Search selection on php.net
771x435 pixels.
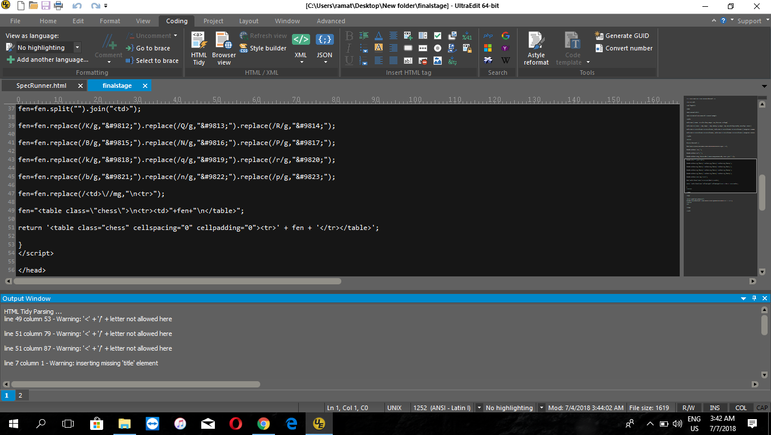tap(488, 36)
